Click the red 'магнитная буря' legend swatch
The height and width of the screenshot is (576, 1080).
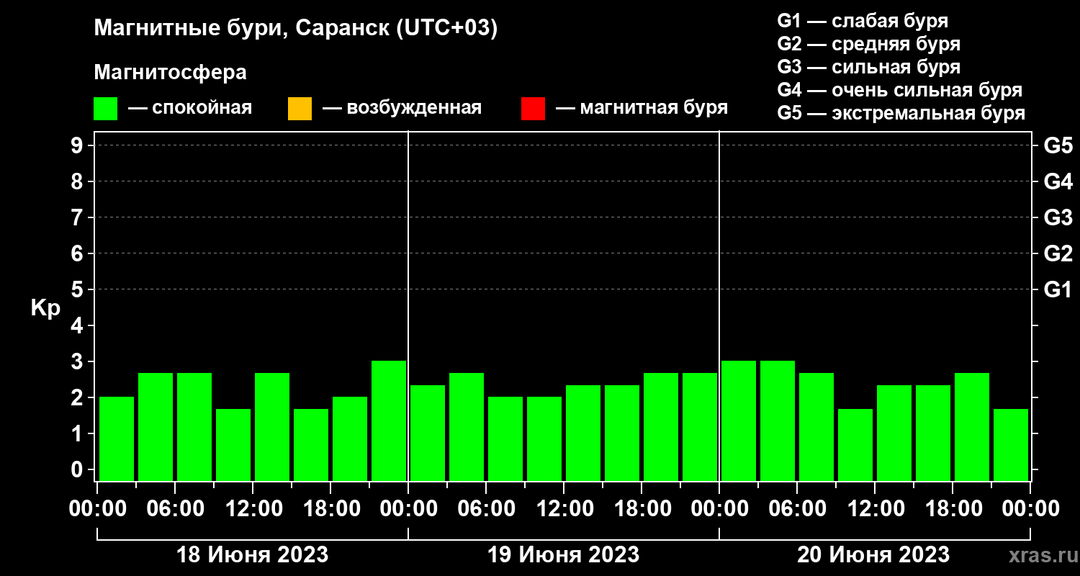533,109
